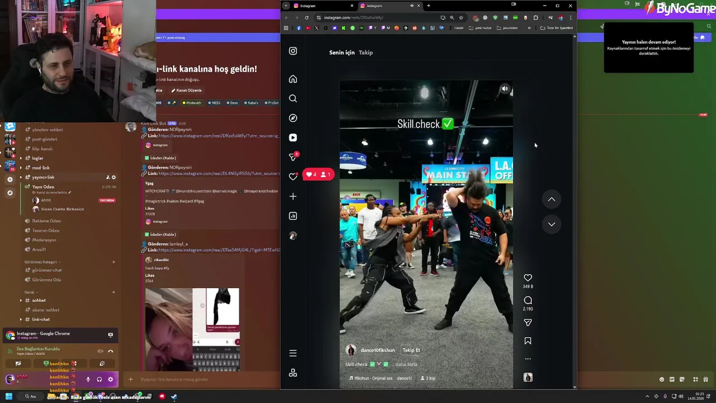Viewport: 716px width, 403px height.
Task: Open the dance10fikshun profile name
Action: [378, 350]
